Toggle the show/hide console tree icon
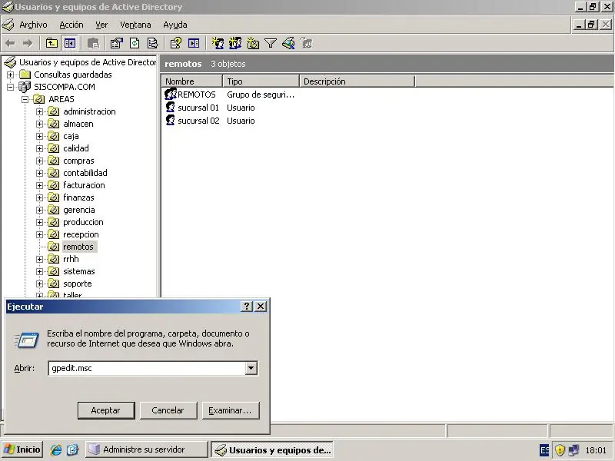615x461 pixels. tap(70, 43)
